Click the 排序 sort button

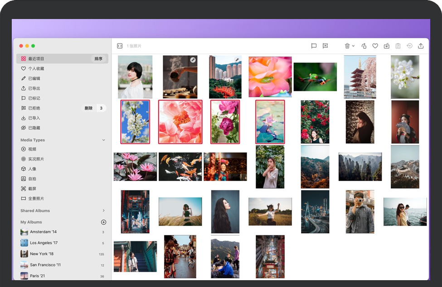[98, 59]
